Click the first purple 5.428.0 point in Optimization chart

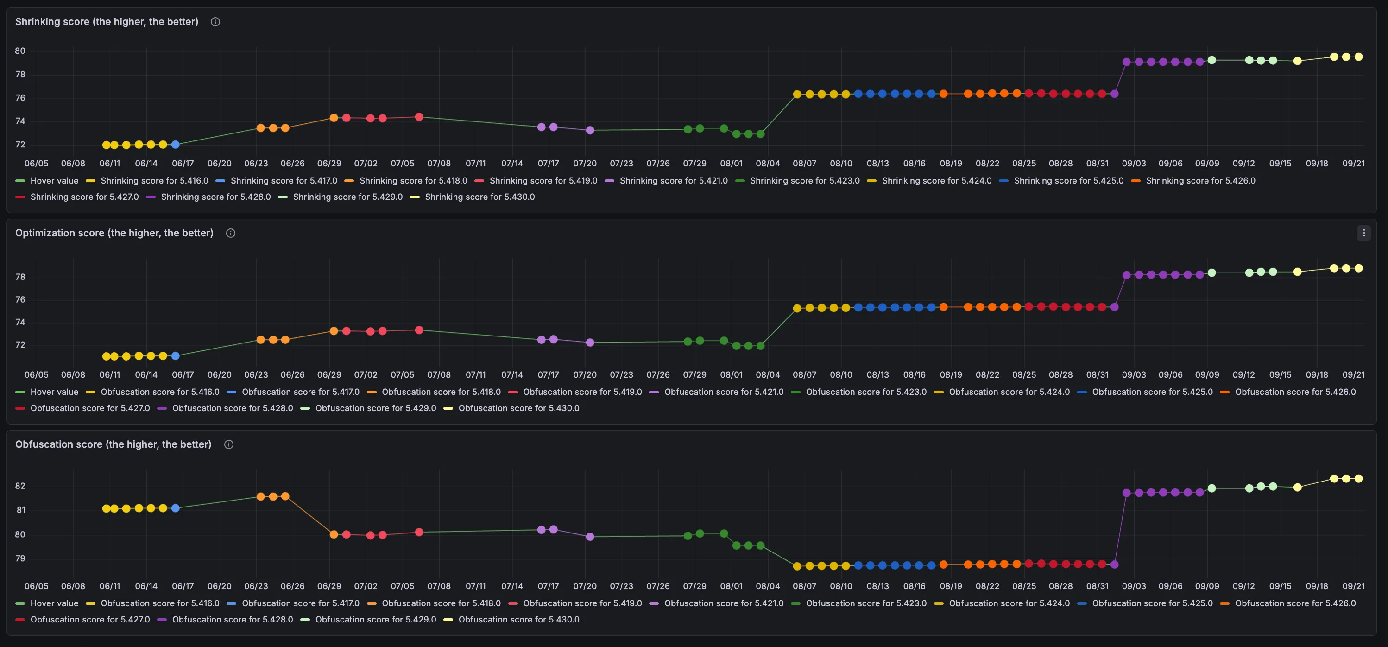click(1126, 275)
